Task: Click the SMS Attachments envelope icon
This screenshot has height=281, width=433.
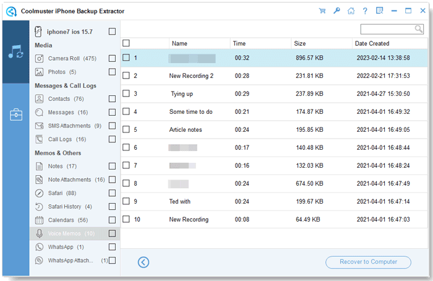Action: coord(39,126)
